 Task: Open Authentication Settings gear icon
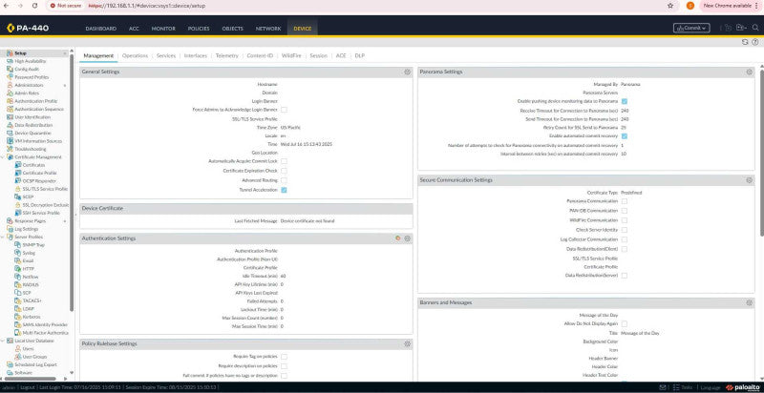[408, 238]
